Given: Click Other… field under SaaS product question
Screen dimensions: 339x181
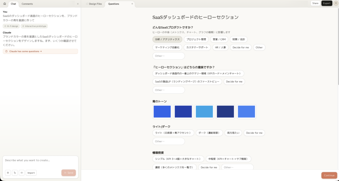Looking at the screenshot, I should pos(169,56).
